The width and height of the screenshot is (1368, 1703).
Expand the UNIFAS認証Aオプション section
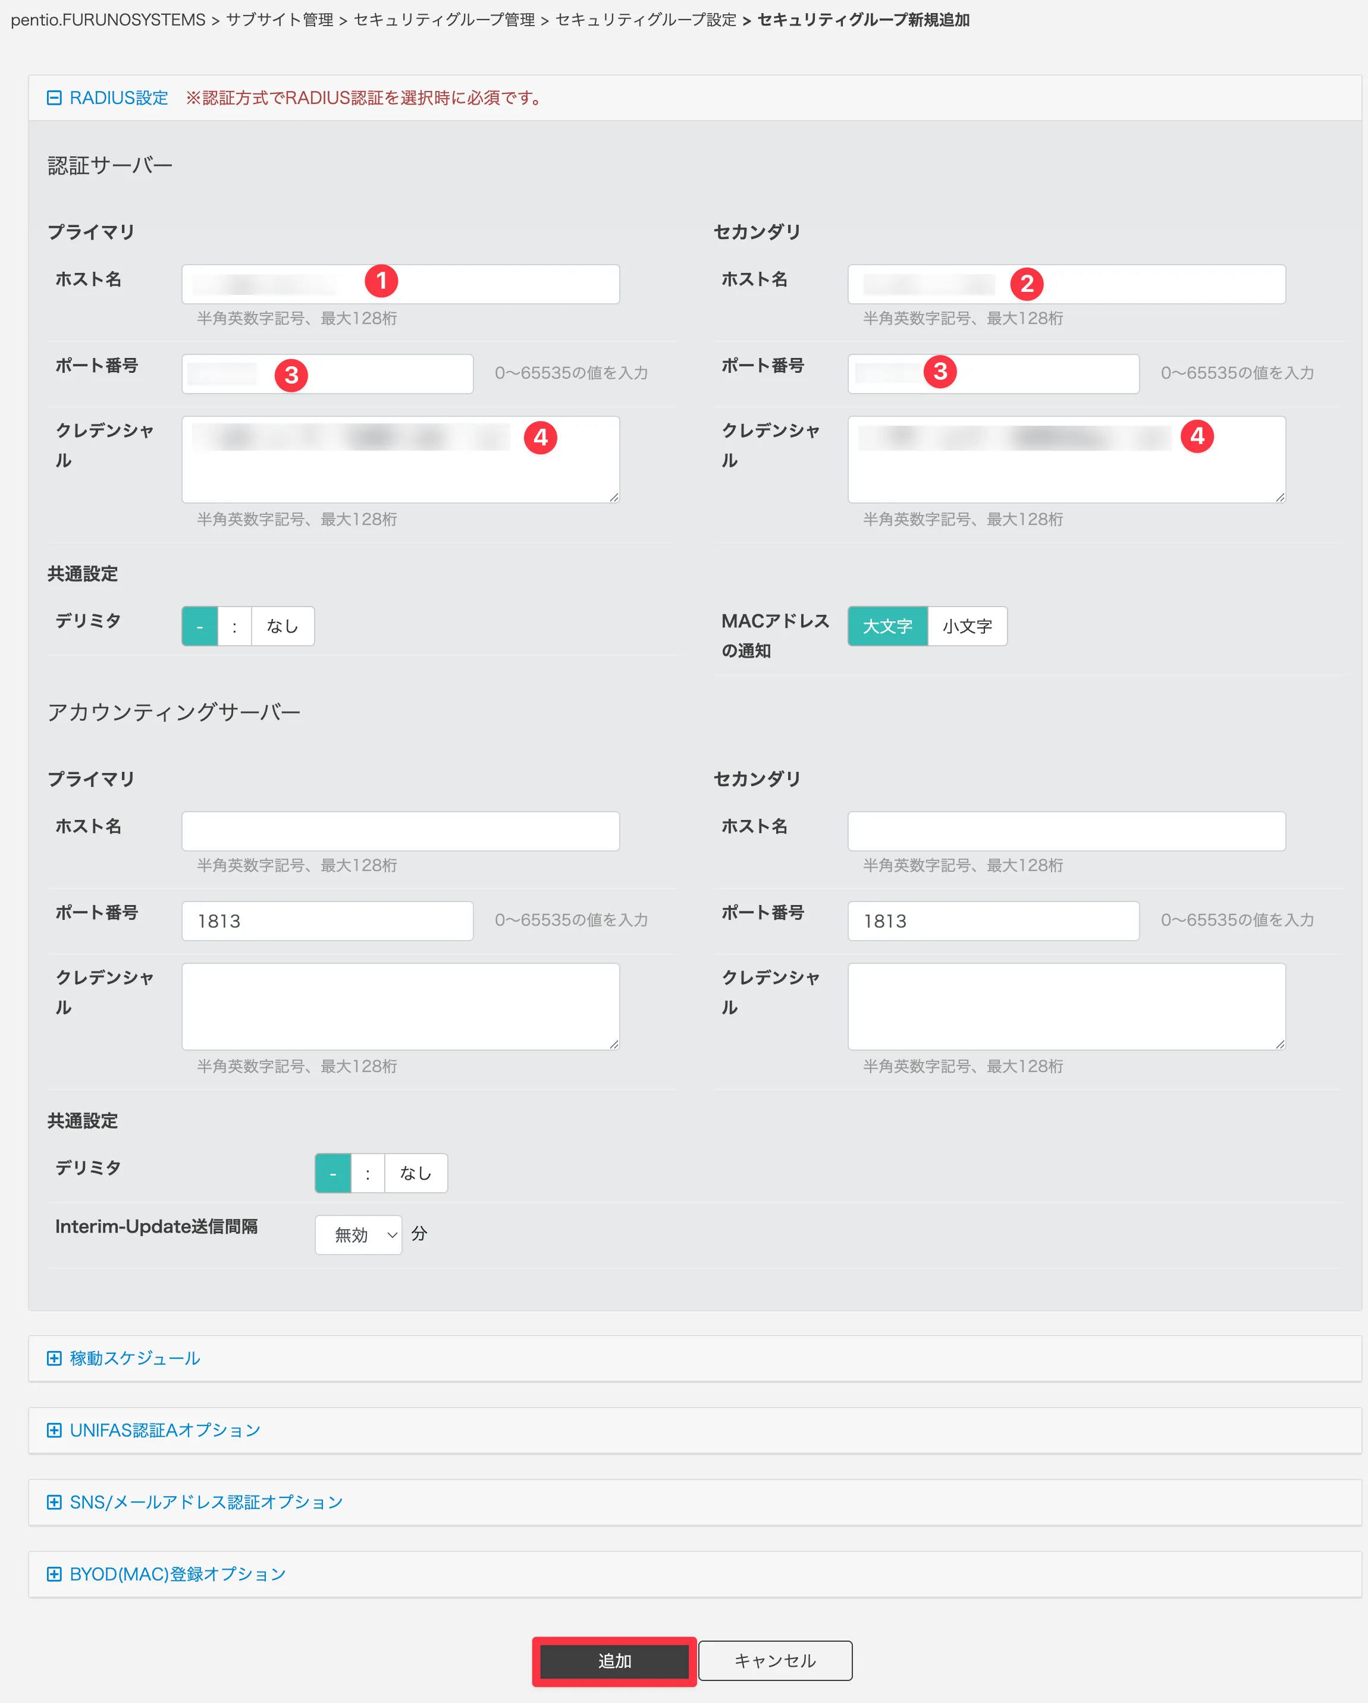tap(54, 1431)
